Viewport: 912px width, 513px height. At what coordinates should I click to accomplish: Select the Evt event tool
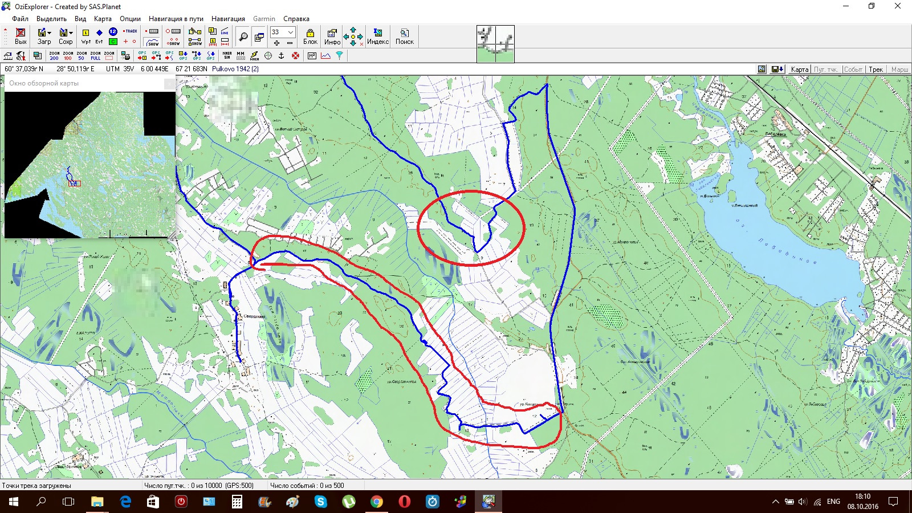[x=99, y=36]
